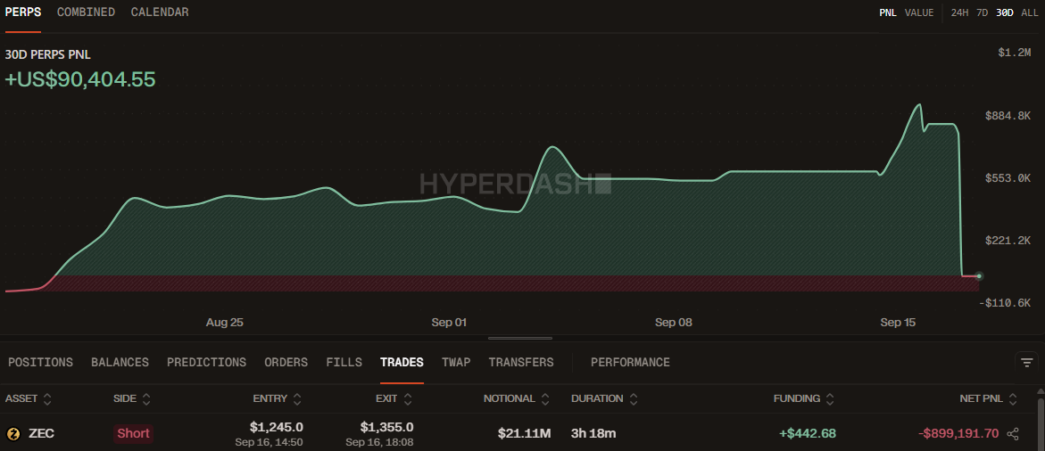
Task: Select PNL chart mode
Action: [888, 12]
